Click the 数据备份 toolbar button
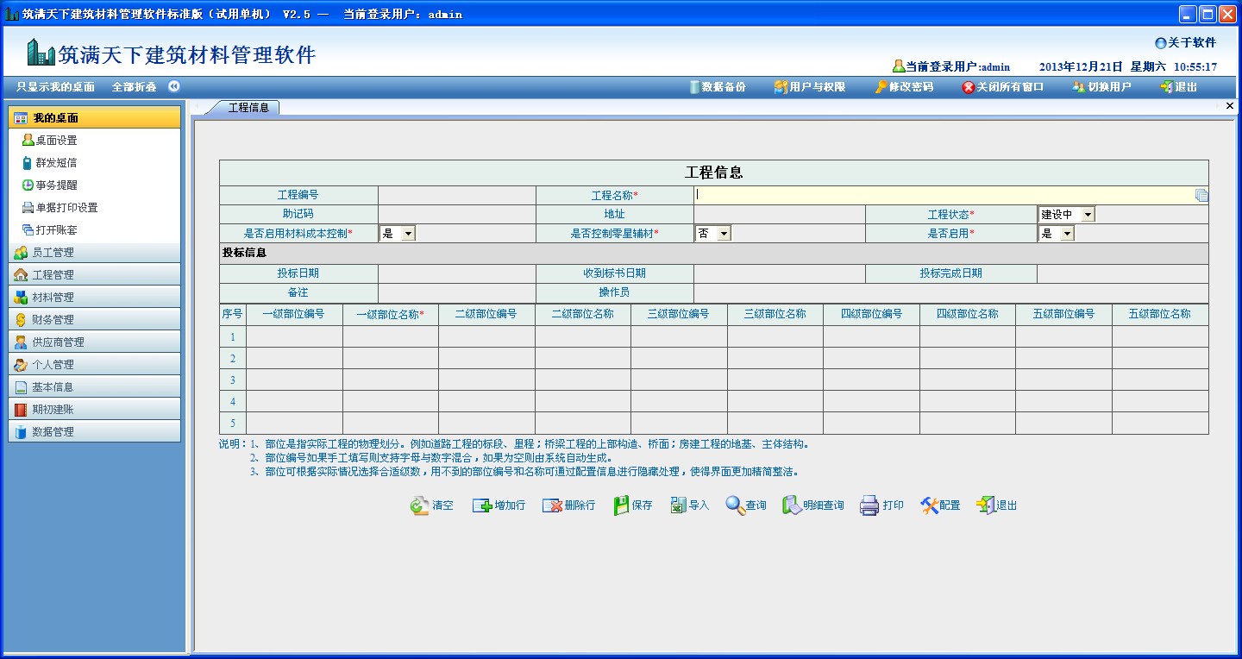1242x659 pixels. pyautogui.click(x=718, y=87)
